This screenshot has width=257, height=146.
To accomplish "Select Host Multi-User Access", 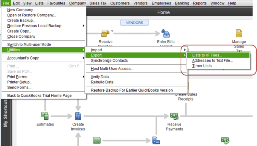I will 112,69.
